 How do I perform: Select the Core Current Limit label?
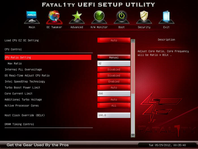click(18, 93)
